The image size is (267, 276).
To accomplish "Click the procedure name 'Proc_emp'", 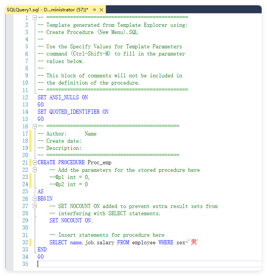I will (x=99, y=162).
